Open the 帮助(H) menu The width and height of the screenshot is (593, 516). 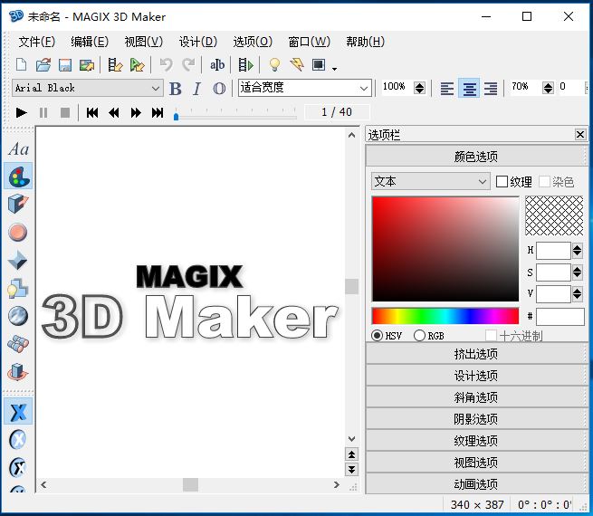tap(366, 42)
